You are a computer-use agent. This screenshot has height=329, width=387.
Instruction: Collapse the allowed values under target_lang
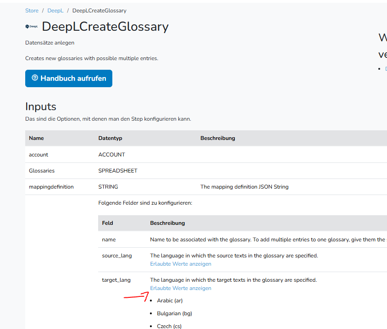tap(181, 288)
